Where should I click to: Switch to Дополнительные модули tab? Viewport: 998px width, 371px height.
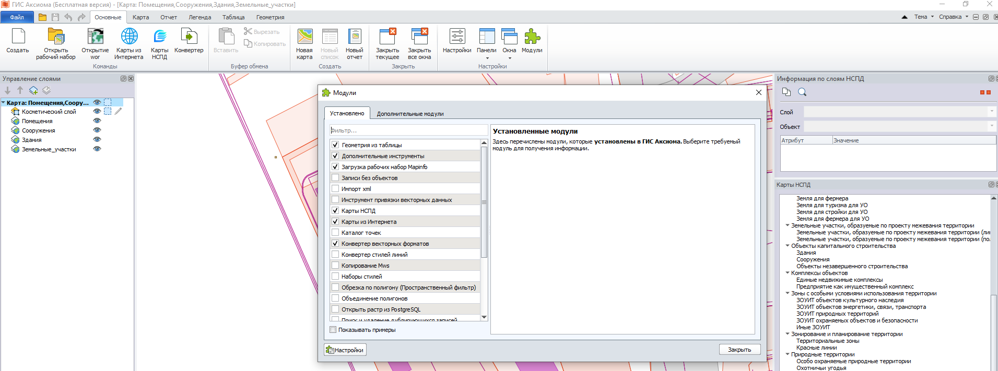pos(410,114)
